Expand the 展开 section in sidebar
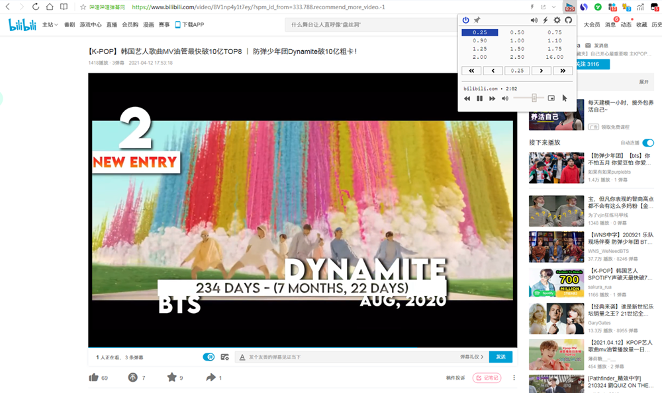Image resolution: width=662 pixels, height=393 pixels. (x=643, y=82)
